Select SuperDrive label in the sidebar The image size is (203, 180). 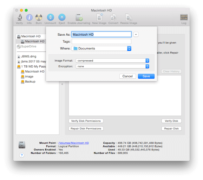click(x=29, y=47)
